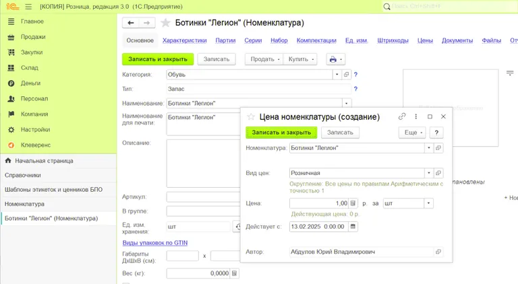Open the main hamburger menu
Screen dimensions: 518x284
click(28, 7)
